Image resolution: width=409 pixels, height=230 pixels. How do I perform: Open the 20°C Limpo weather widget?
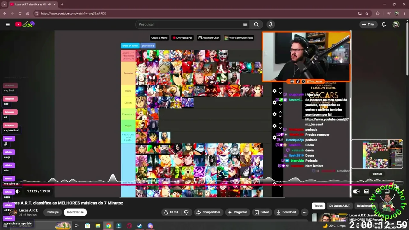[x=334, y=226]
